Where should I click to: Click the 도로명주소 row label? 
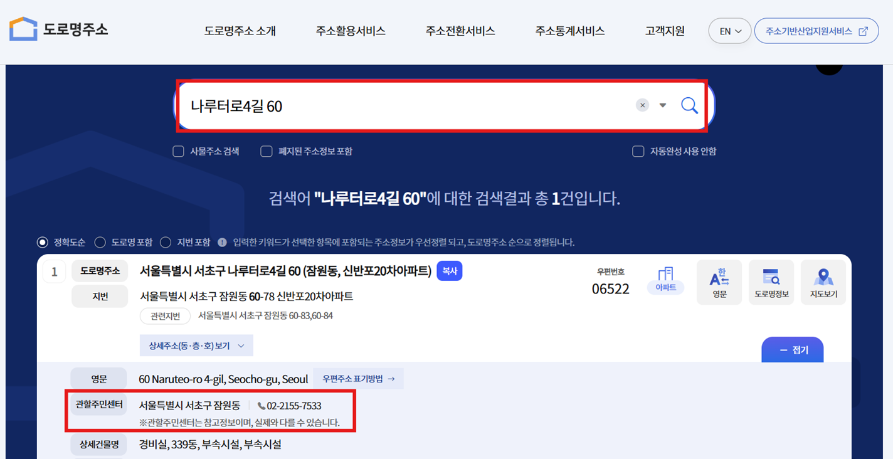tap(100, 271)
